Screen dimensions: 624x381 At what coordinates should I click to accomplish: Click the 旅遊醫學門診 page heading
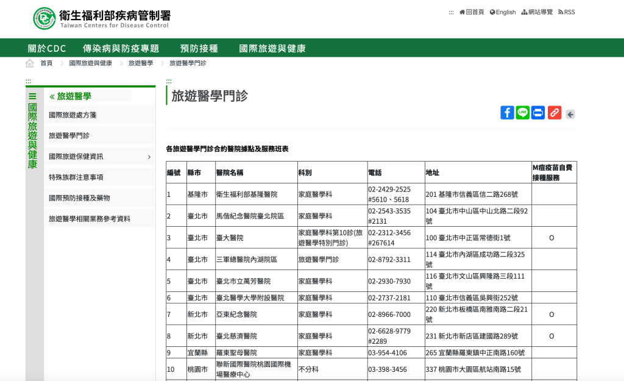210,96
